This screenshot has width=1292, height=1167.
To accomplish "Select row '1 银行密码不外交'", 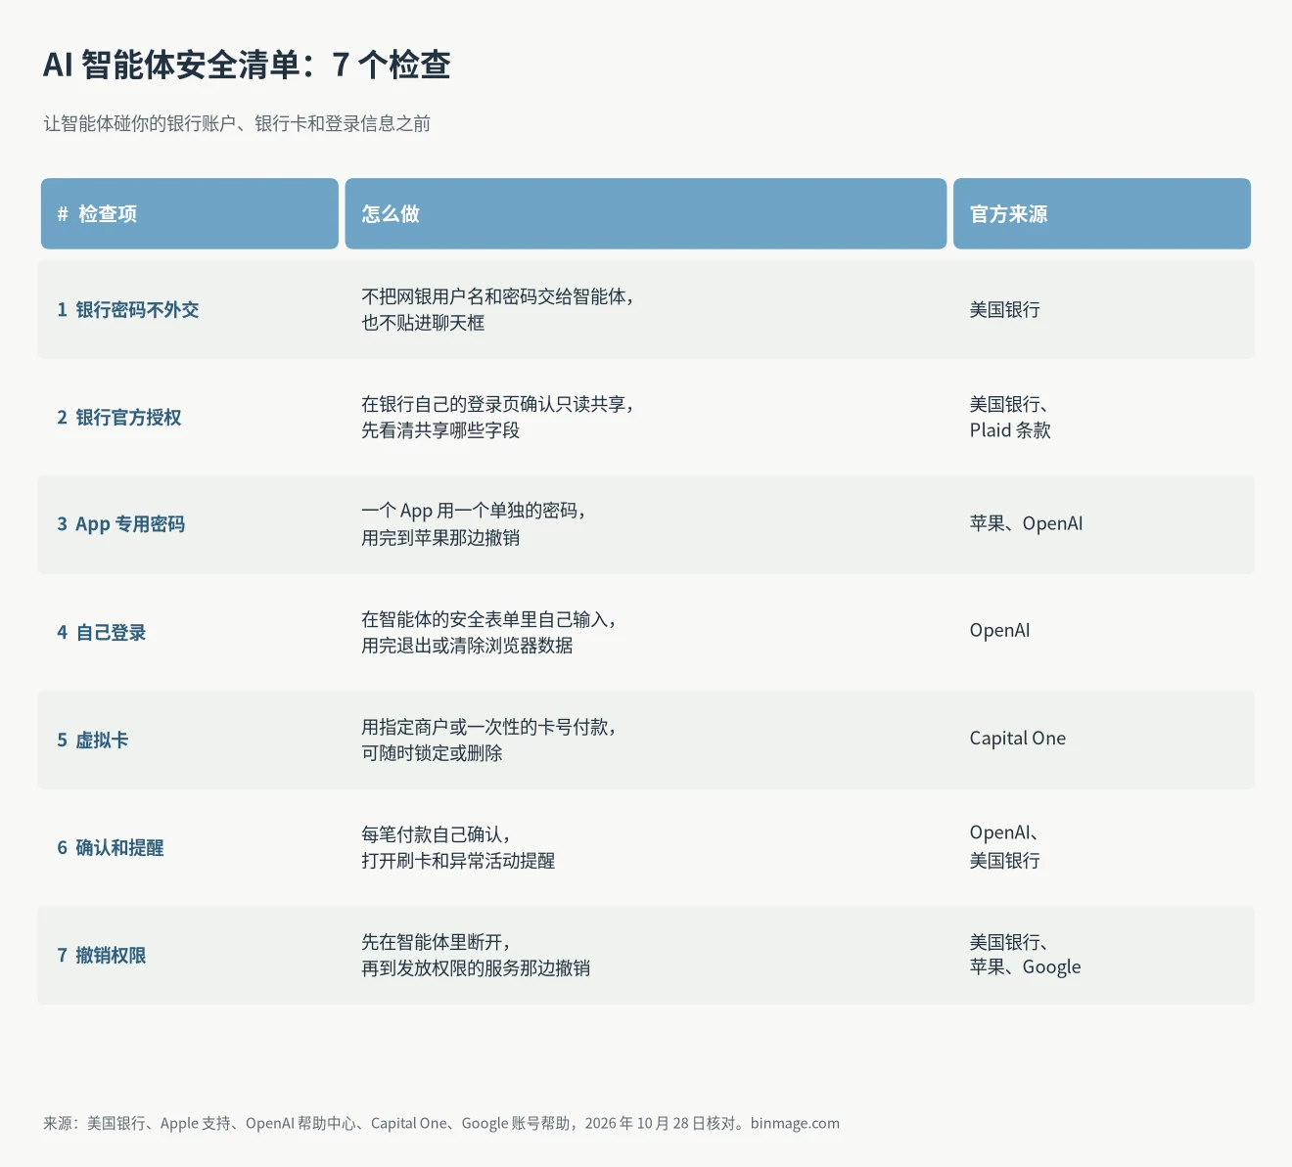I will click(x=646, y=309).
